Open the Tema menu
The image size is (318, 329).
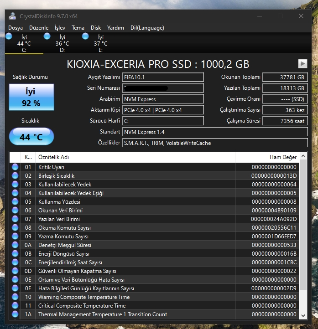coord(78,28)
